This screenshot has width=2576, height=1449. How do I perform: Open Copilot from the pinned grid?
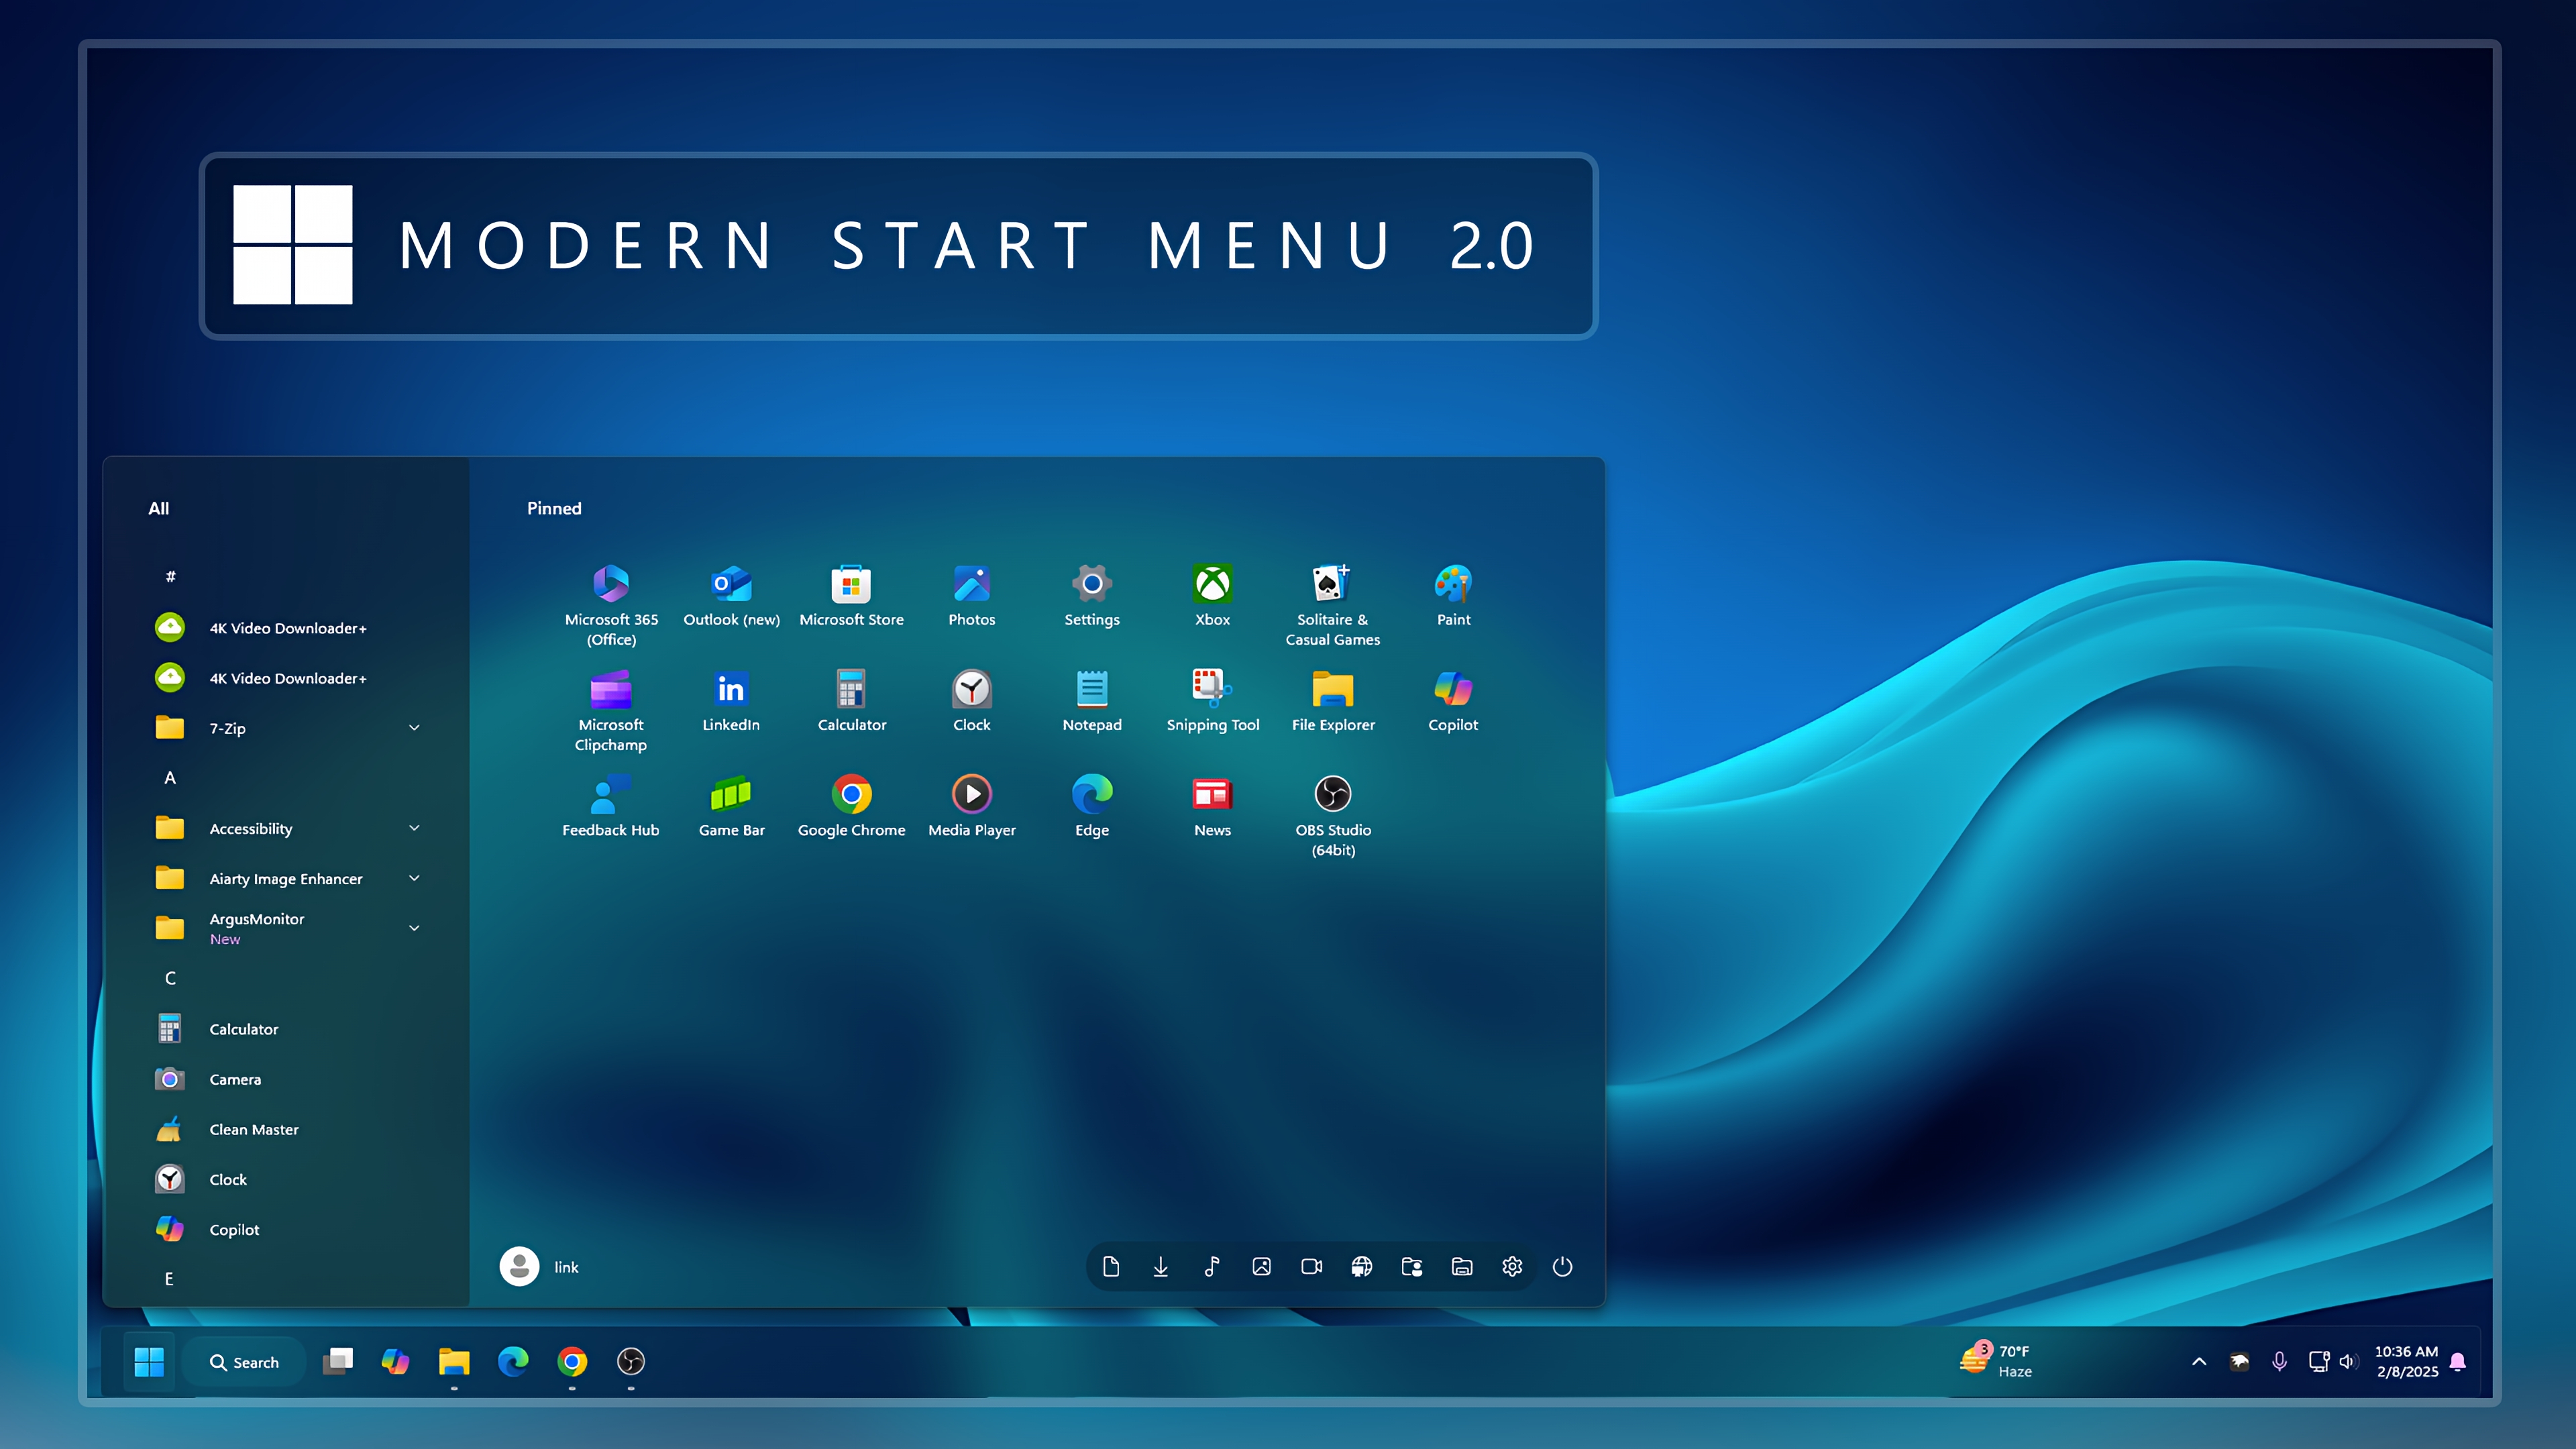click(x=1453, y=689)
